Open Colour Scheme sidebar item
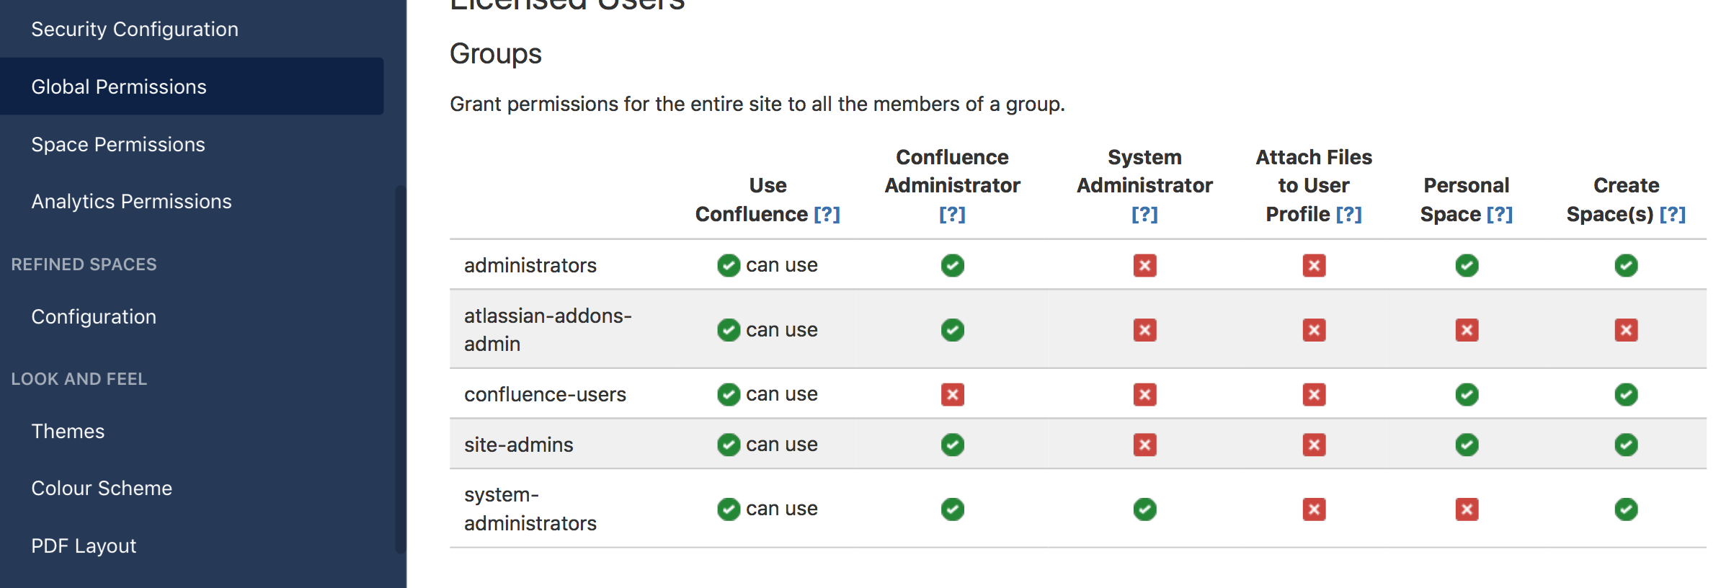 (102, 488)
